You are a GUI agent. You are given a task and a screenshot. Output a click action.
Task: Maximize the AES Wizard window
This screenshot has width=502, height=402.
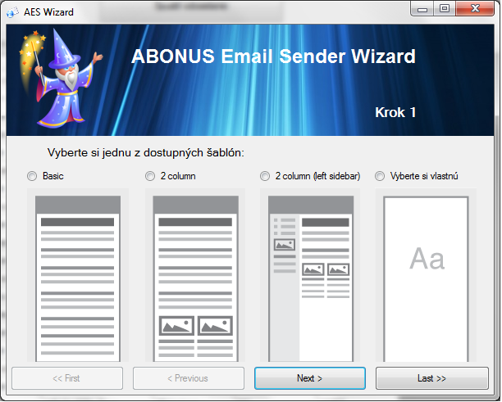(x=445, y=9)
